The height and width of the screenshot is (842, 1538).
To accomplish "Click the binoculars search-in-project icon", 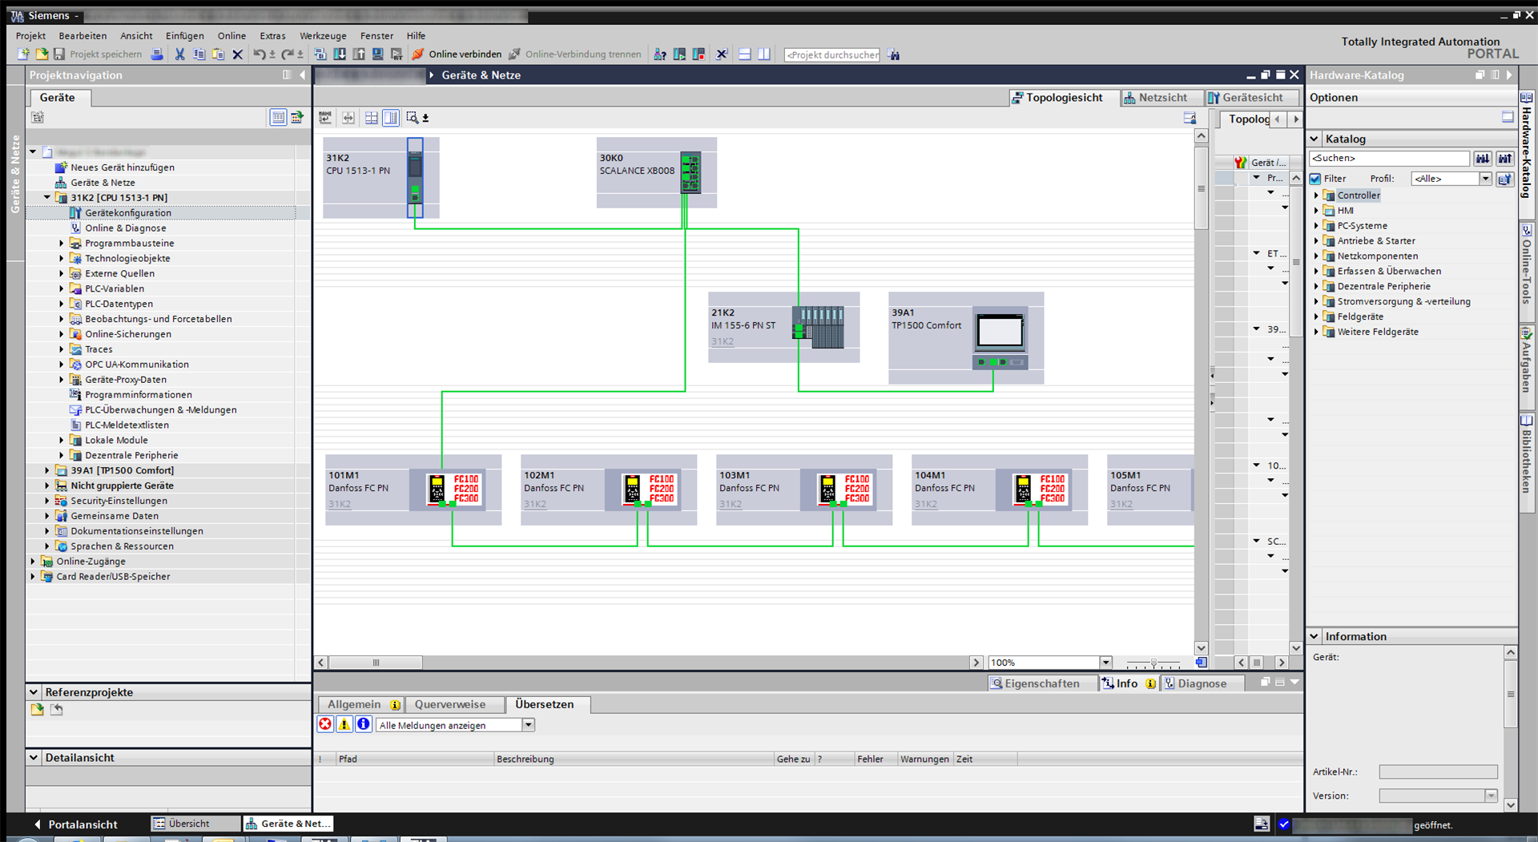I will [894, 54].
